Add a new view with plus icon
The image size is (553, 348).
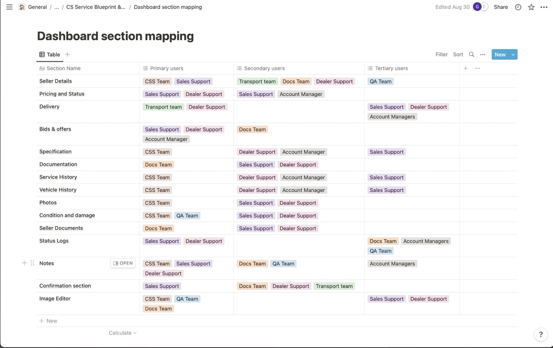67,54
